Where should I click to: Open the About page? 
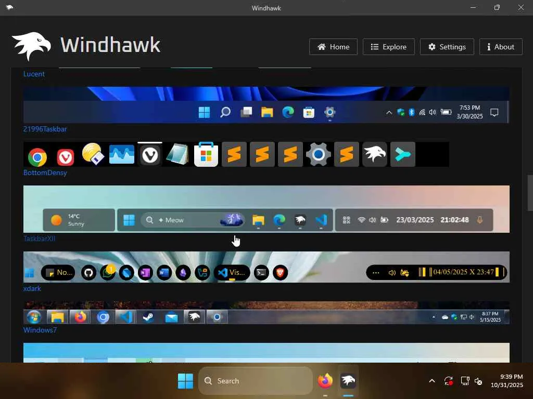click(x=501, y=47)
